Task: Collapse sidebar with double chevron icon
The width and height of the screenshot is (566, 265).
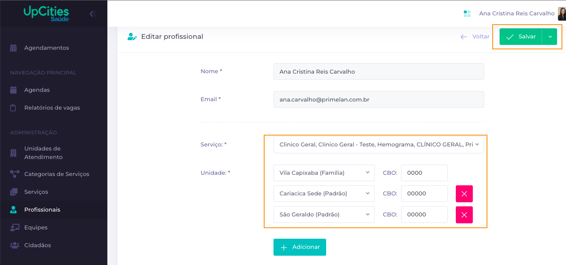Action: pyautogui.click(x=93, y=14)
